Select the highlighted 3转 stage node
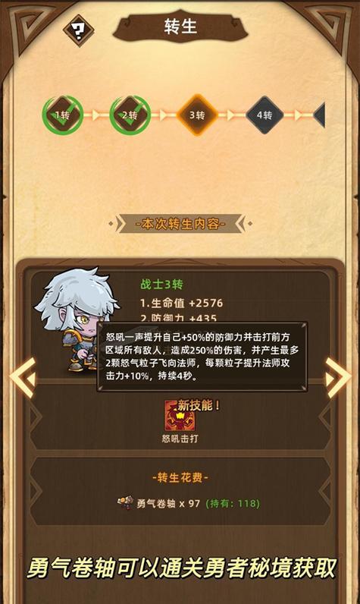The width and height of the screenshot is (360, 604). 197,115
